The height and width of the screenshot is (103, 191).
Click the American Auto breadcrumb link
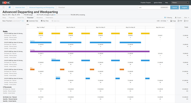[x=20, y=7]
